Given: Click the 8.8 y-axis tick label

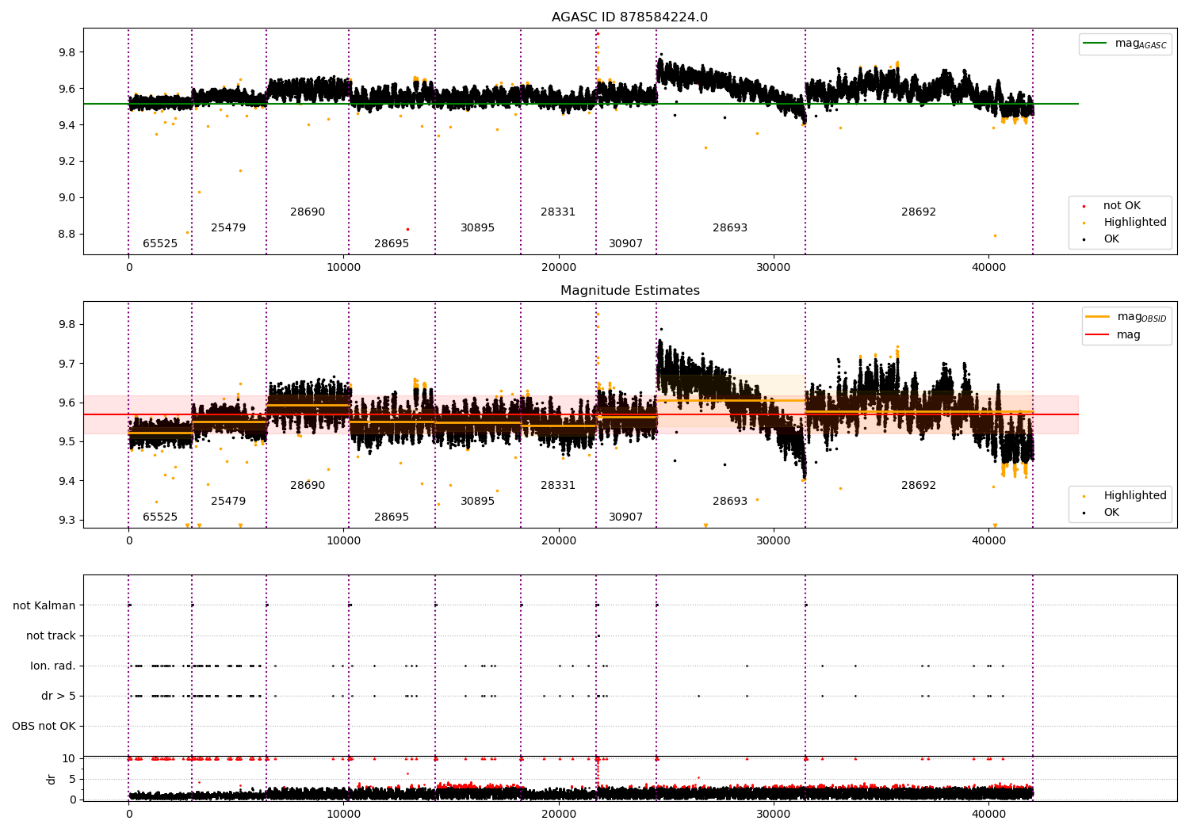Looking at the screenshot, I should (67, 235).
